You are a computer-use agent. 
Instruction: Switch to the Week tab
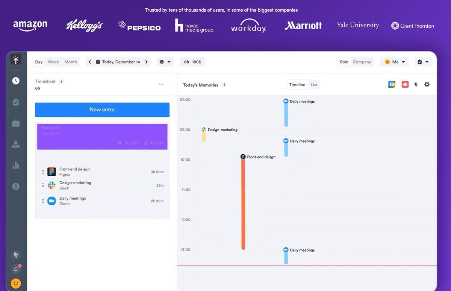click(53, 62)
